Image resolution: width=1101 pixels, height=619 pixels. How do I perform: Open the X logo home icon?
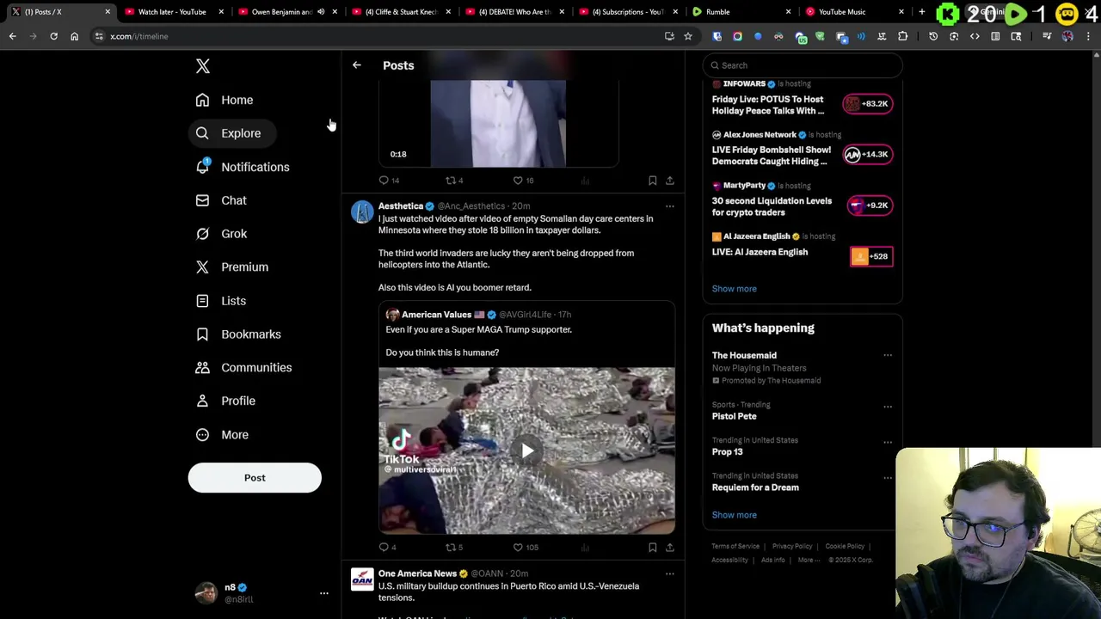click(x=203, y=66)
